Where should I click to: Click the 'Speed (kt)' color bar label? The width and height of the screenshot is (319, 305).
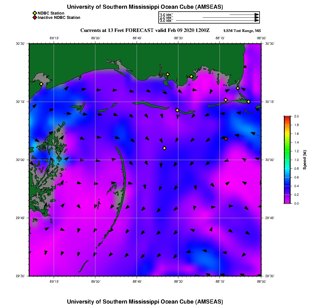304,160
